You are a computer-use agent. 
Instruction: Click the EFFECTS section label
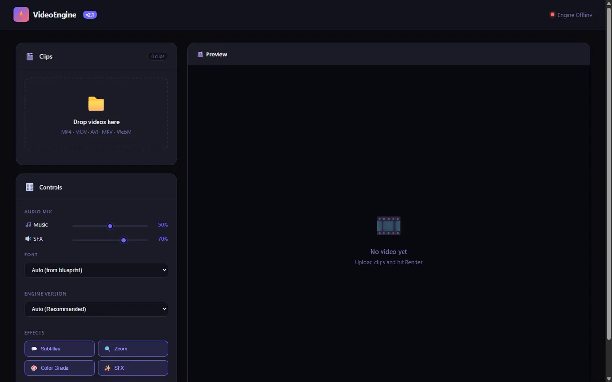pyautogui.click(x=34, y=333)
